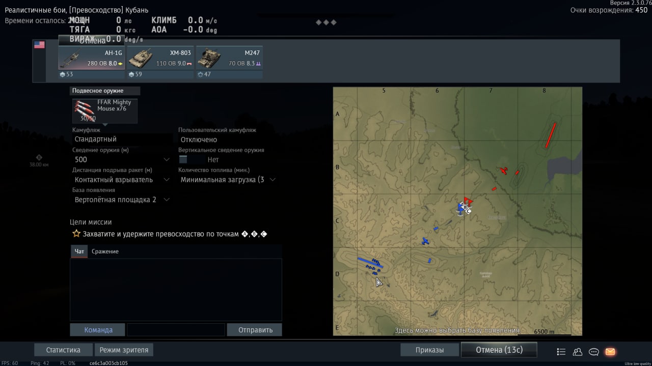Select the AH-1G helicopter slot
This screenshot has height=366, width=652.
click(92, 58)
